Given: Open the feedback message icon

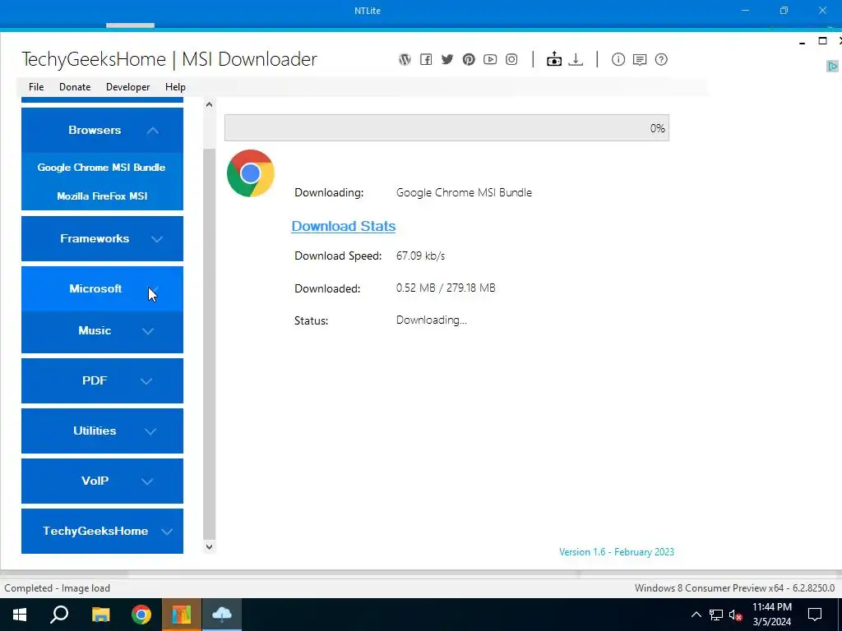Looking at the screenshot, I should coord(640,59).
